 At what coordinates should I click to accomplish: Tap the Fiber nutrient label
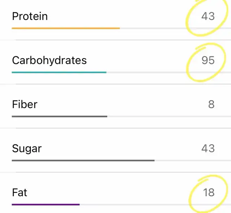25,104
